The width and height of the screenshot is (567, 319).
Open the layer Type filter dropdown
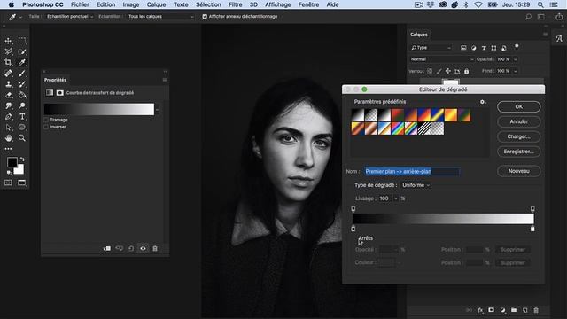coord(431,48)
